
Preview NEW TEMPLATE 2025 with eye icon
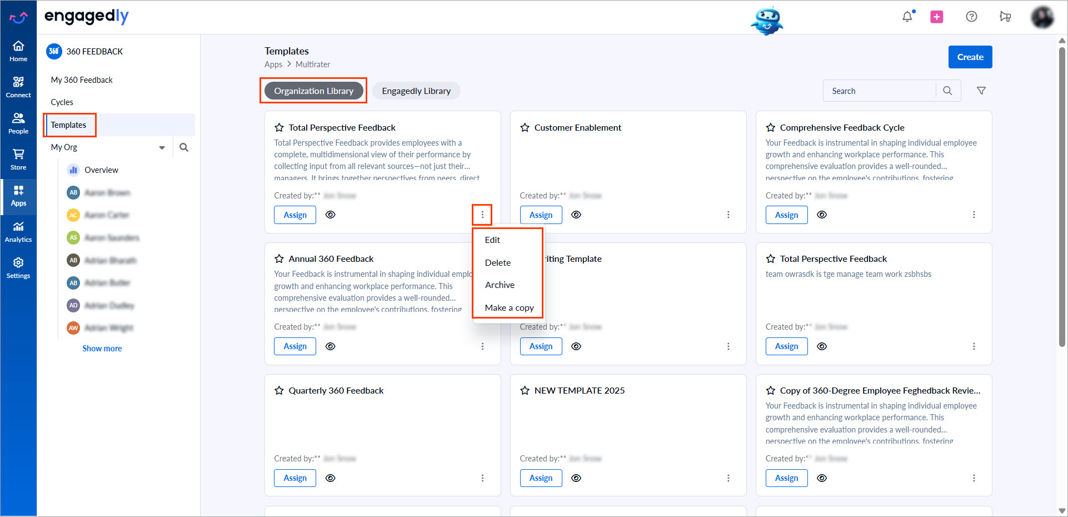point(576,478)
